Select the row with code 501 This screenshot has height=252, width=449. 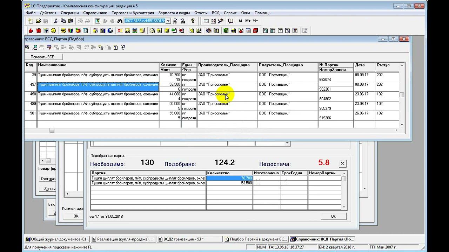pyautogui.click(x=212, y=115)
